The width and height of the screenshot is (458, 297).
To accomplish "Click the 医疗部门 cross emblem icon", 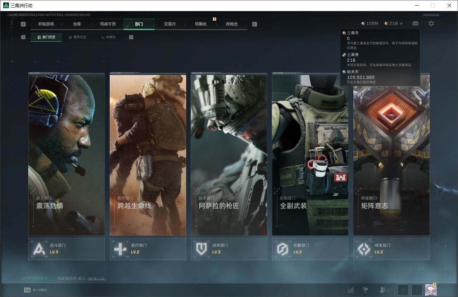I will (120, 249).
